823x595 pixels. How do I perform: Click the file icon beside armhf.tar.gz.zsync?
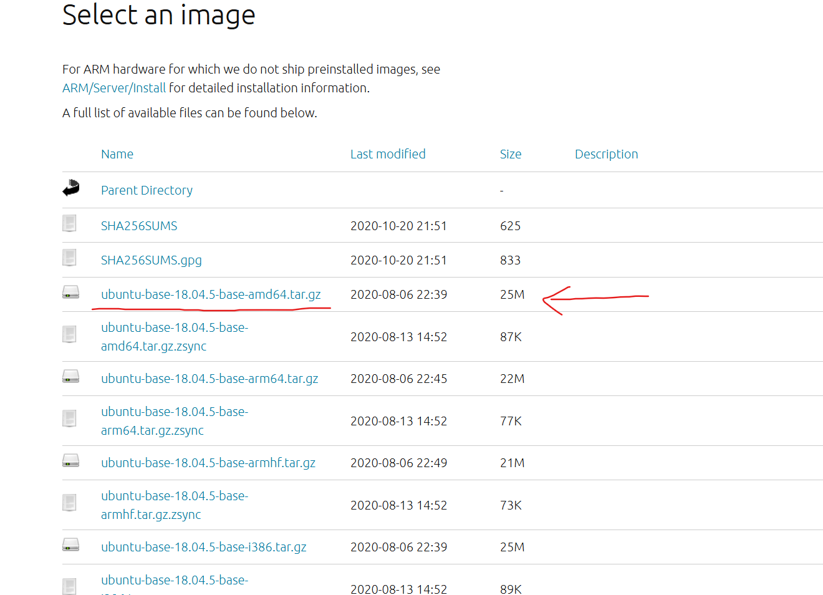pos(69,503)
